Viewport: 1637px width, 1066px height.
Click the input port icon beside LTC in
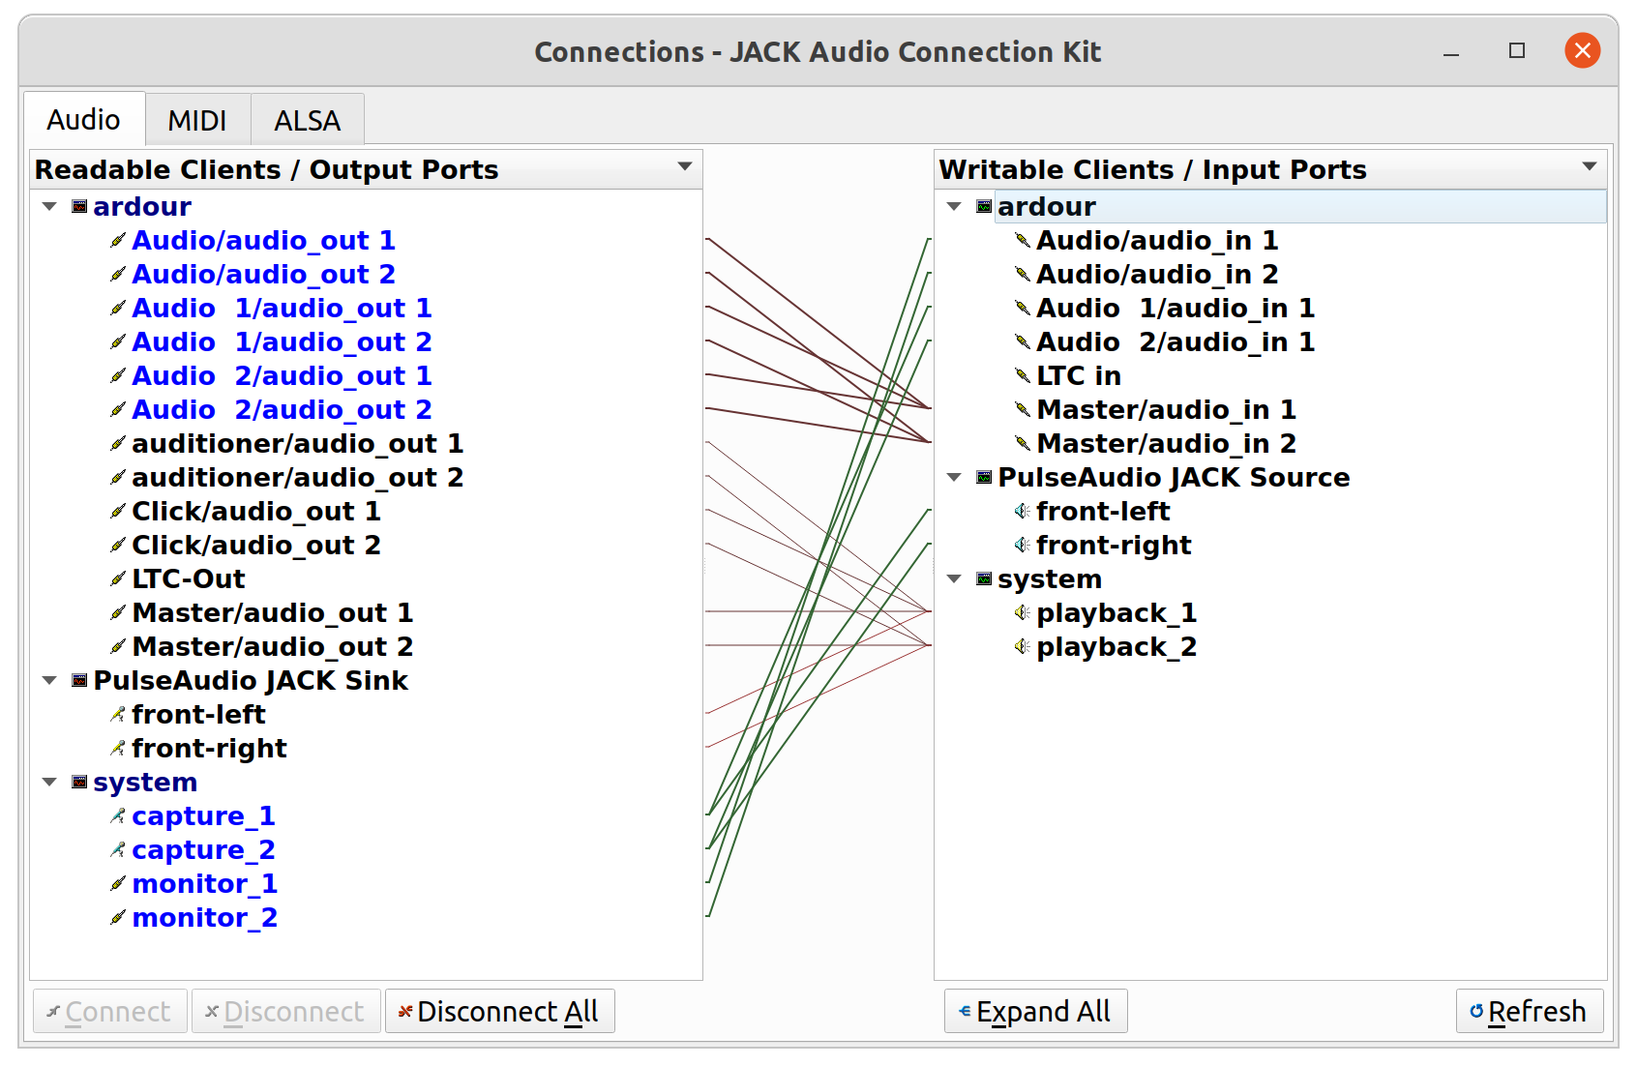1023,375
